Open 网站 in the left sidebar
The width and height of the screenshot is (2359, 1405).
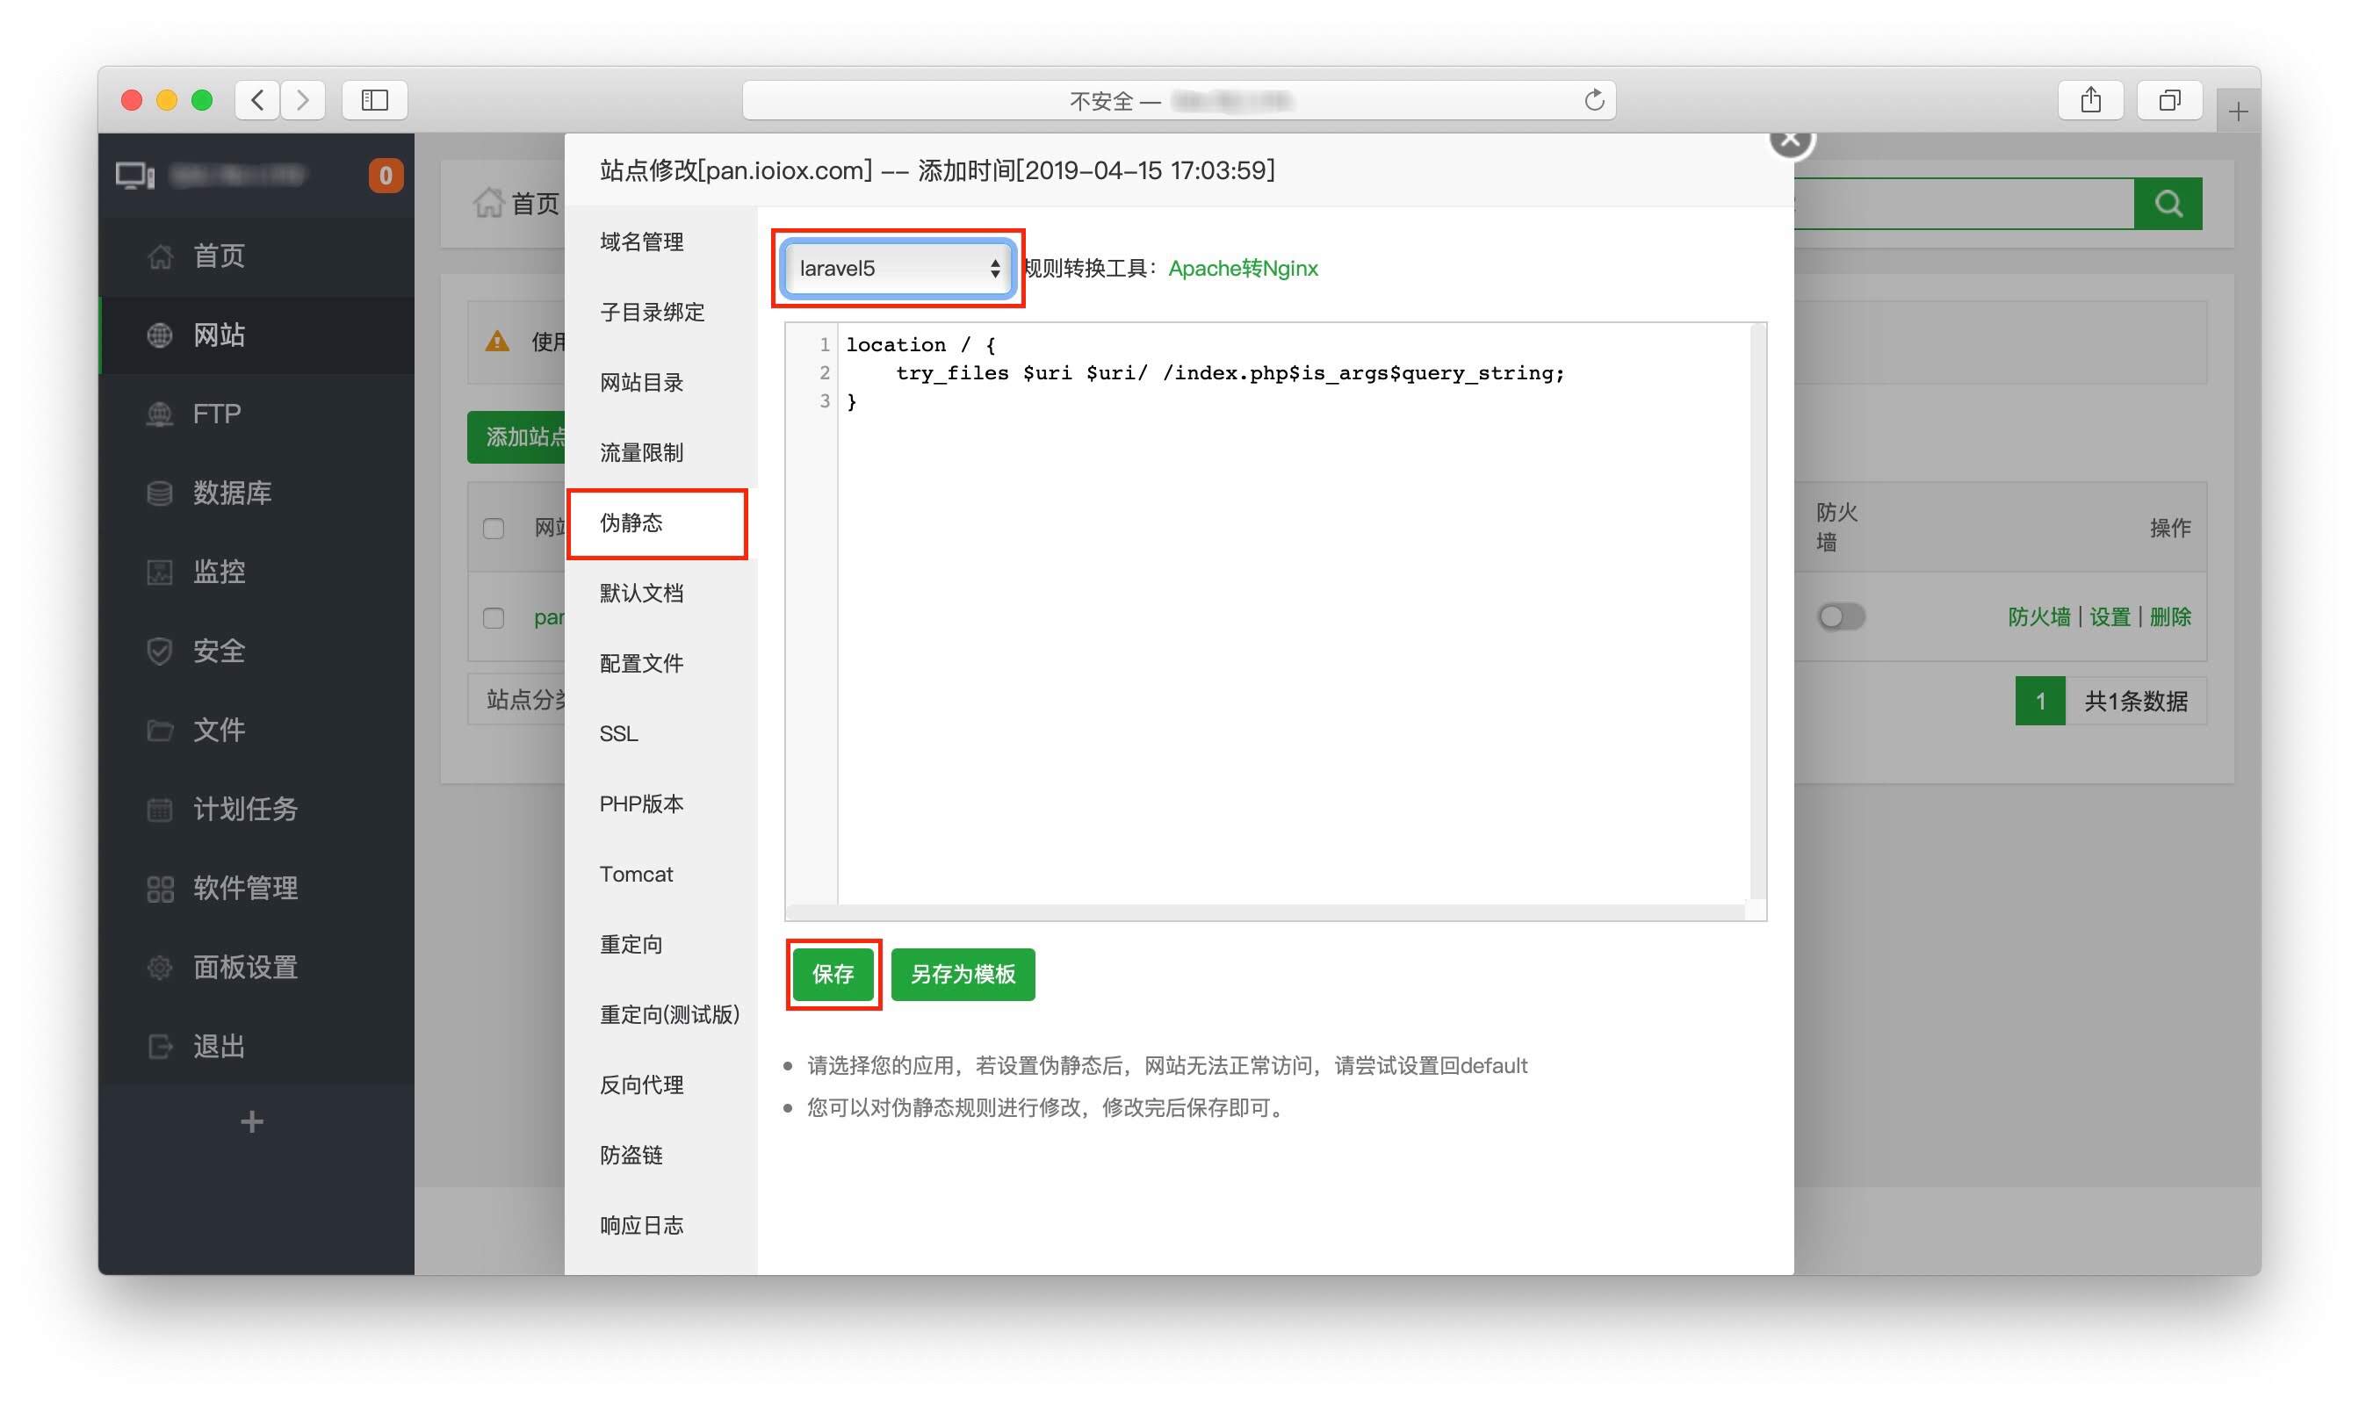(256, 335)
